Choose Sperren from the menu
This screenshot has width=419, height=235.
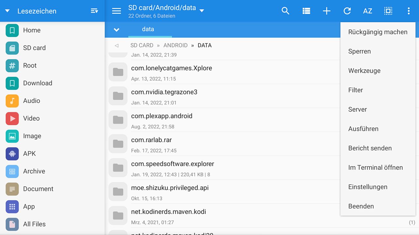[x=378, y=51]
